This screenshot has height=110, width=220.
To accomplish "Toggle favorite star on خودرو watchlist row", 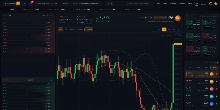I will point(216,104).
